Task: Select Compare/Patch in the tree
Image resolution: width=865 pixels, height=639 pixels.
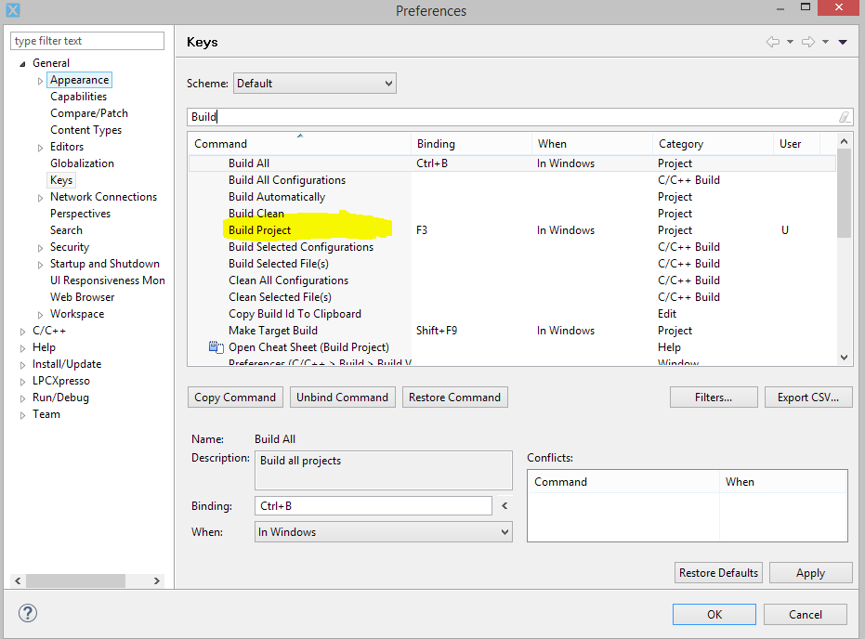Action: point(89,113)
